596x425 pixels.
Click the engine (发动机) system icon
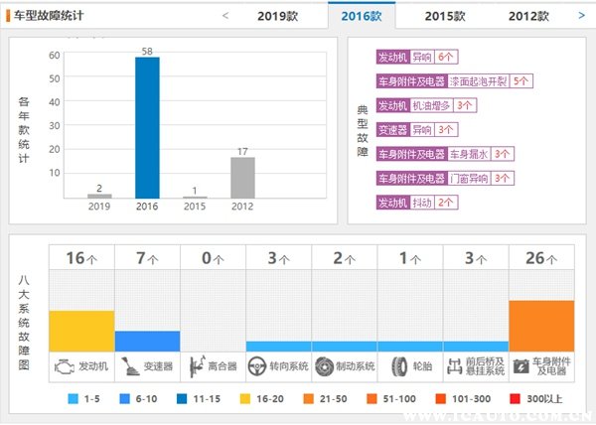click(x=64, y=365)
